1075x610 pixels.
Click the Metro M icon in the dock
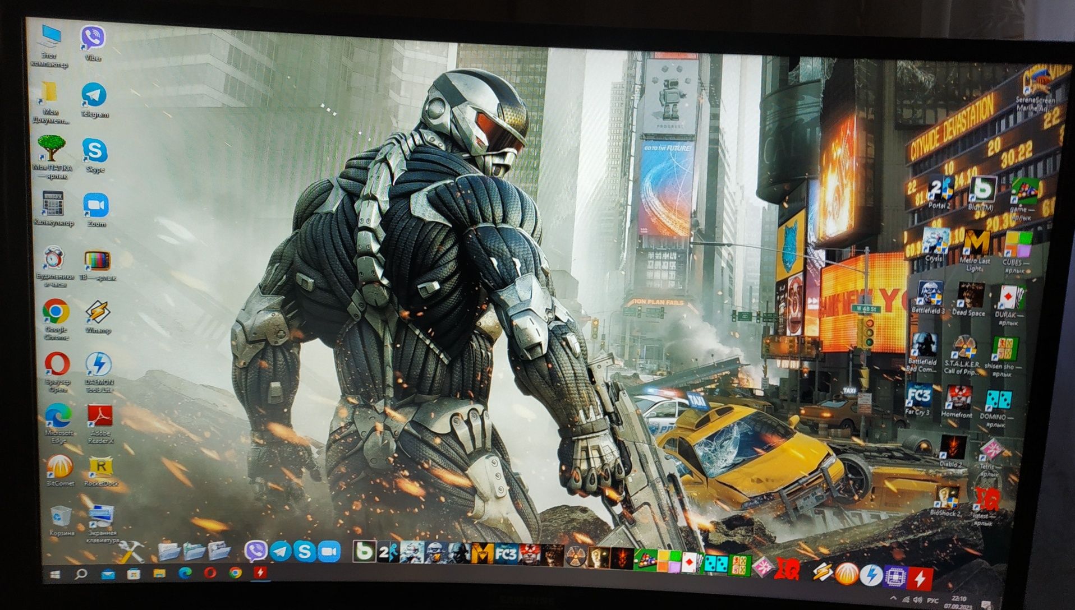click(x=482, y=554)
